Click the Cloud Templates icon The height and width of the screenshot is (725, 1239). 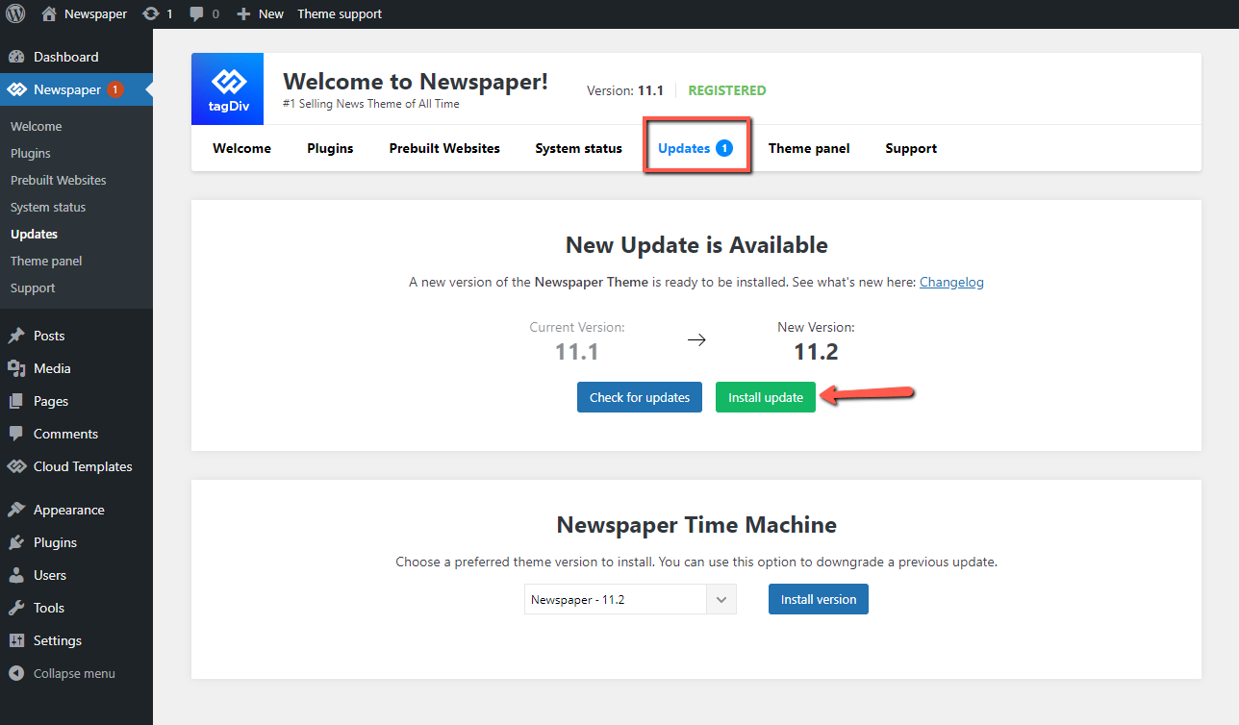16,466
